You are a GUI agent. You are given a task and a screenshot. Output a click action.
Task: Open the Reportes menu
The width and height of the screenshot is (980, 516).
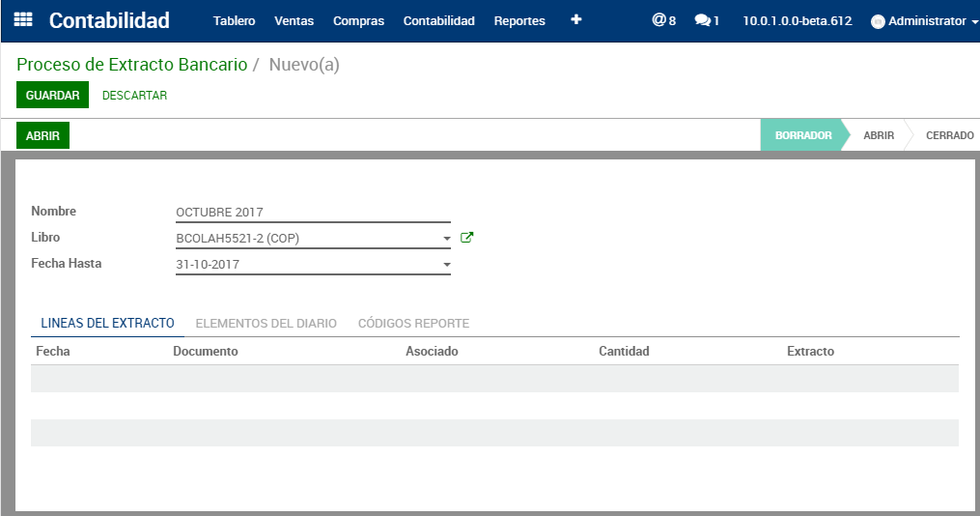click(x=519, y=21)
